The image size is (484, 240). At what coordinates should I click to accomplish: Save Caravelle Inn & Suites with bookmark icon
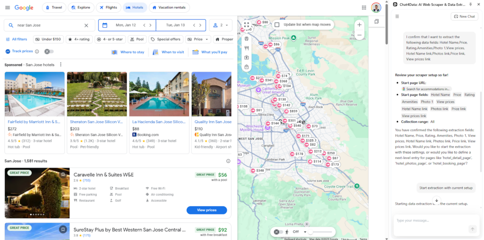pos(63,174)
